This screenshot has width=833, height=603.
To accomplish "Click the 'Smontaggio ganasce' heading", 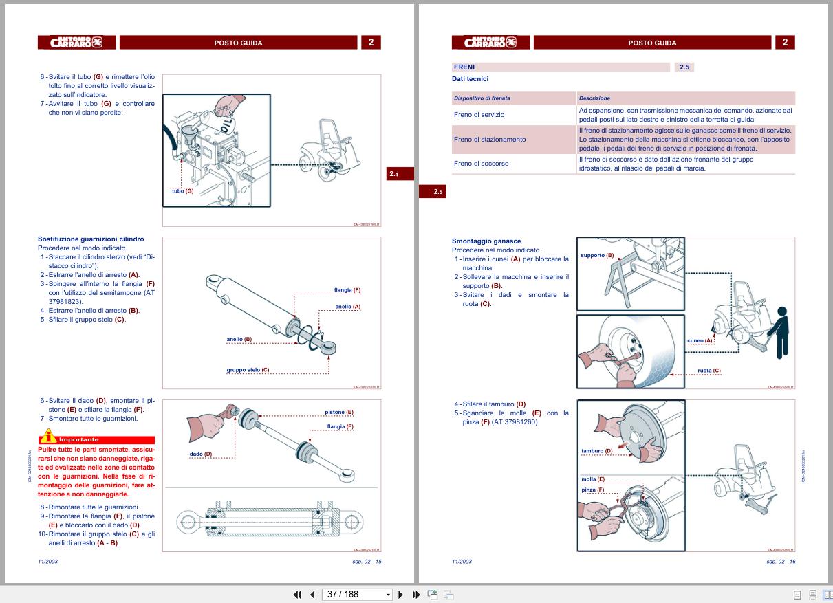I will click(486, 241).
